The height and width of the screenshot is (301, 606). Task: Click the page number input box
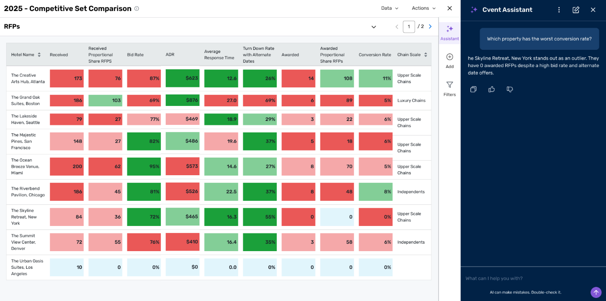[409, 26]
